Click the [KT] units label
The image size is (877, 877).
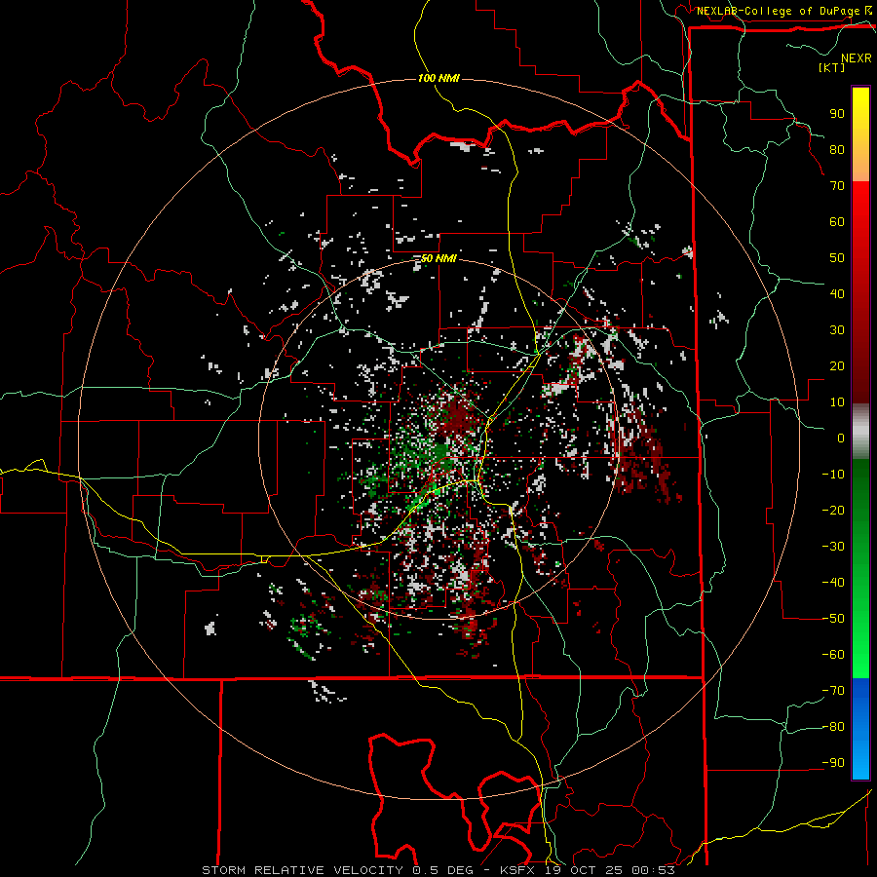click(x=832, y=67)
